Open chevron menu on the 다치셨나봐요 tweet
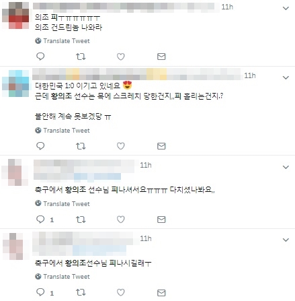The height and width of the screenshot is (301, 295). (286, 167)
